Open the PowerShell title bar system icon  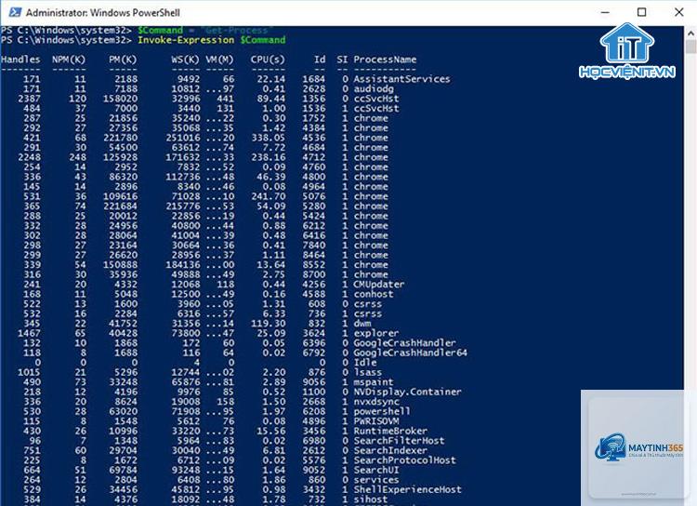pyautogui.click(x=15, y=12)
